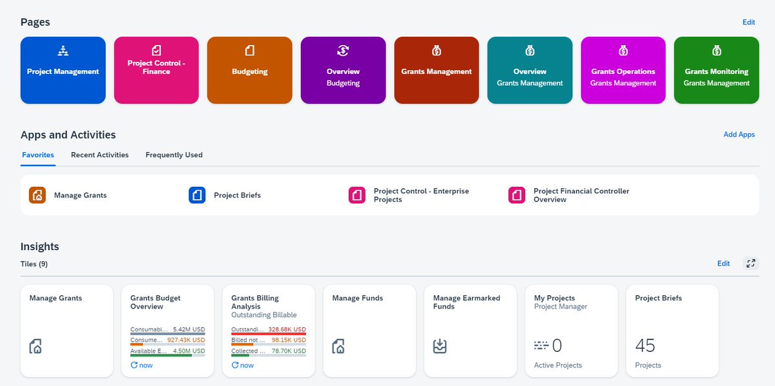Viewport: 775px width, 386px height.
Task: Click the Insights section heading
Action: pos(40,246)
